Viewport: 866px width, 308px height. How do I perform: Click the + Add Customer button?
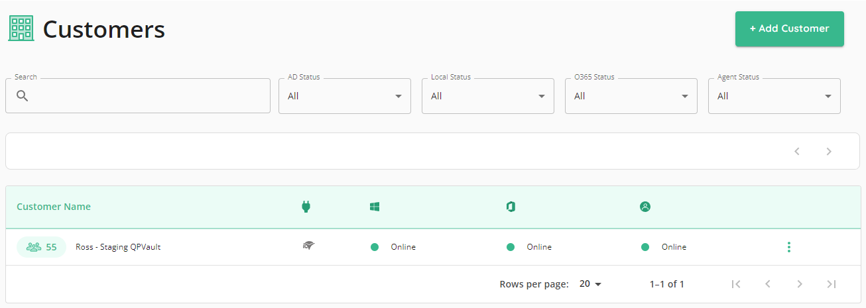point(789,28)
